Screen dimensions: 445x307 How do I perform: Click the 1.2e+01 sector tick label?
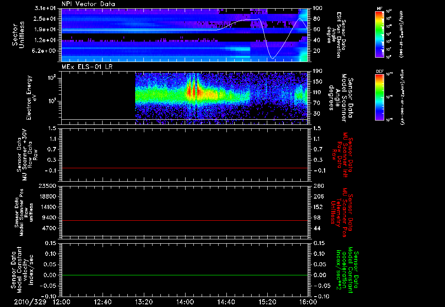45,40
